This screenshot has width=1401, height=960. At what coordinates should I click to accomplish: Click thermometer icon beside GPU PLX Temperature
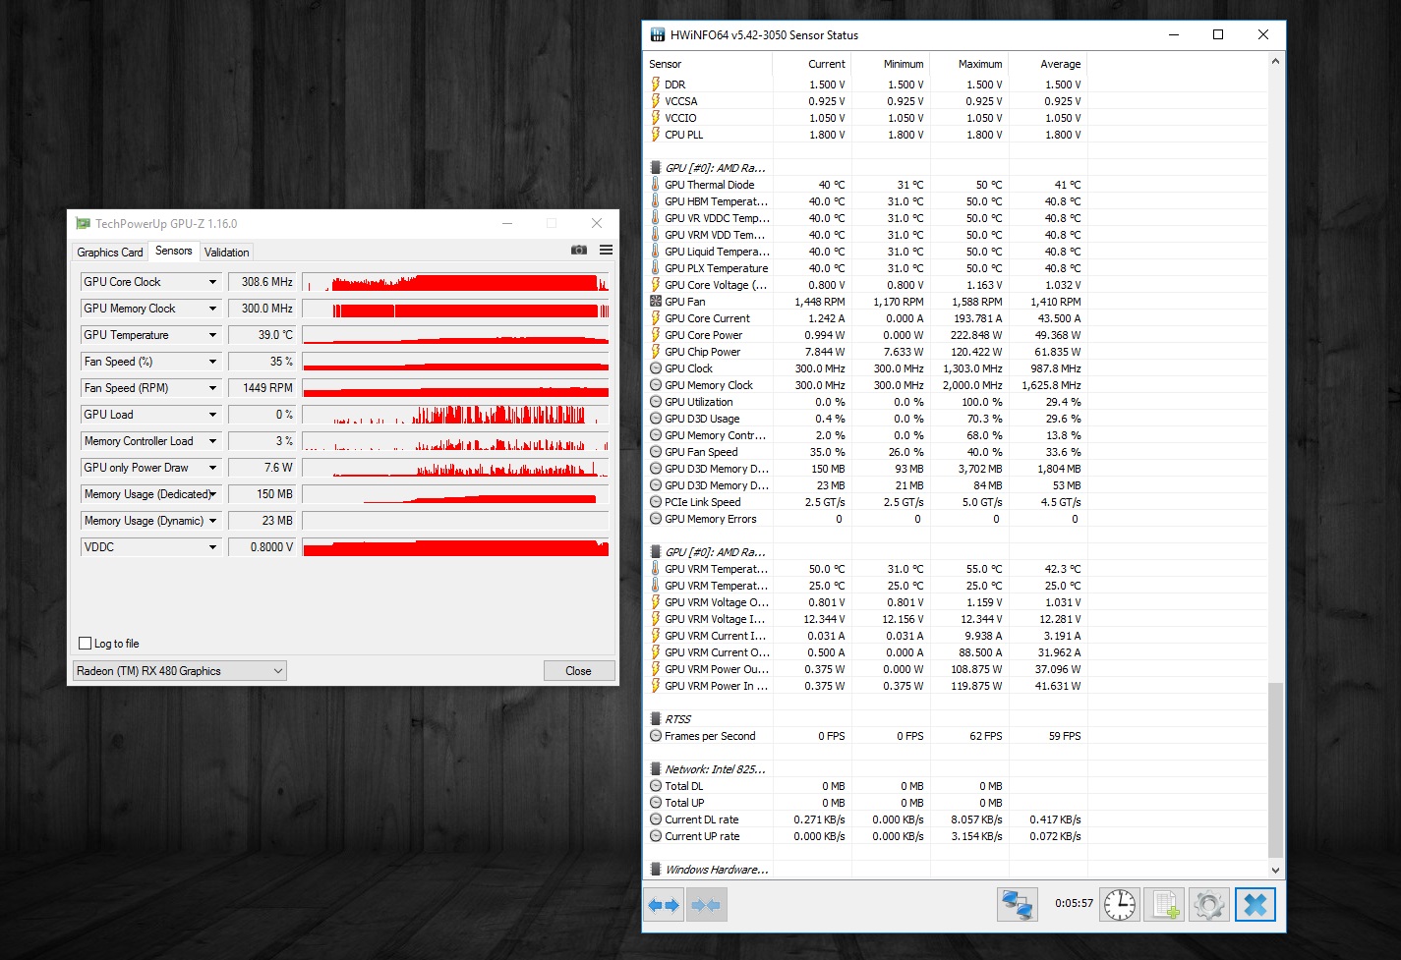click(656, 268)
